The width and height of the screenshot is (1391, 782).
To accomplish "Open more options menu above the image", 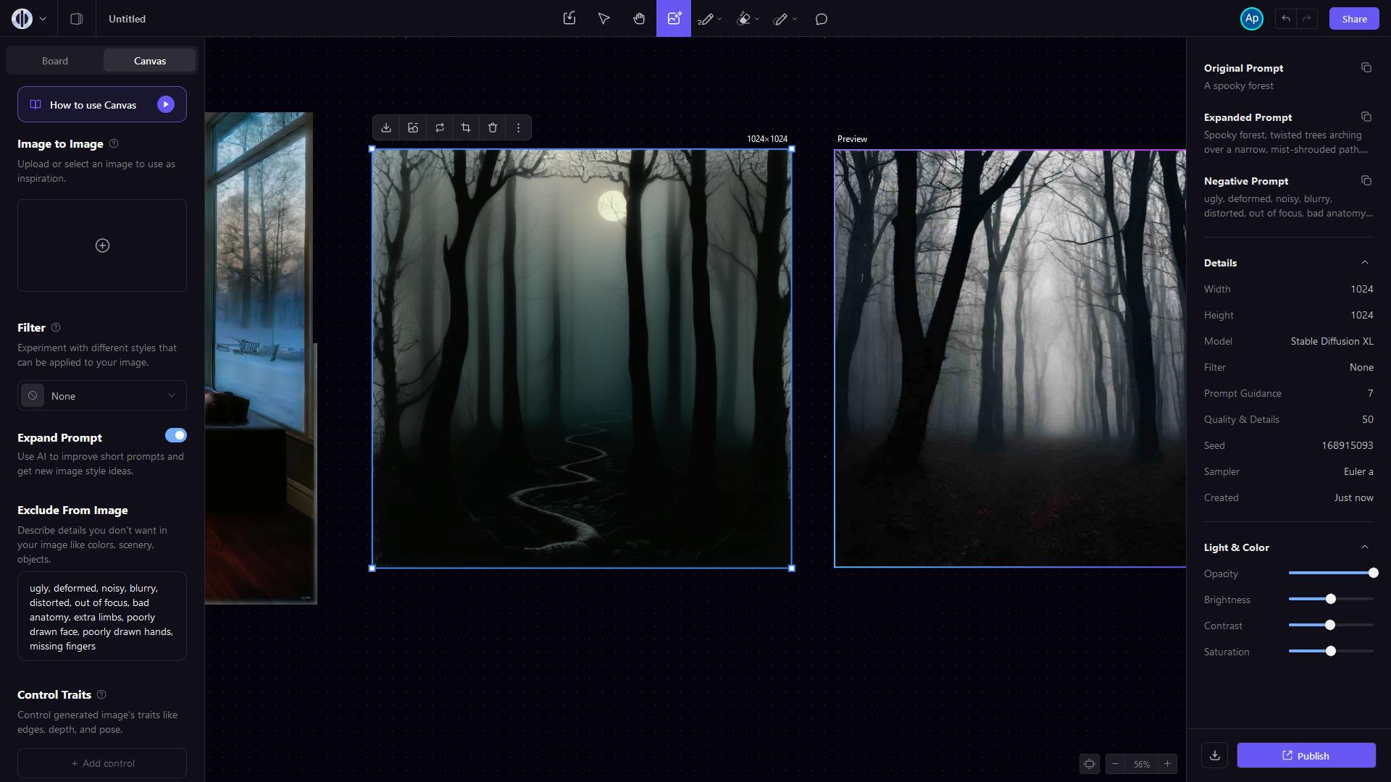I will tap(518, 127).
